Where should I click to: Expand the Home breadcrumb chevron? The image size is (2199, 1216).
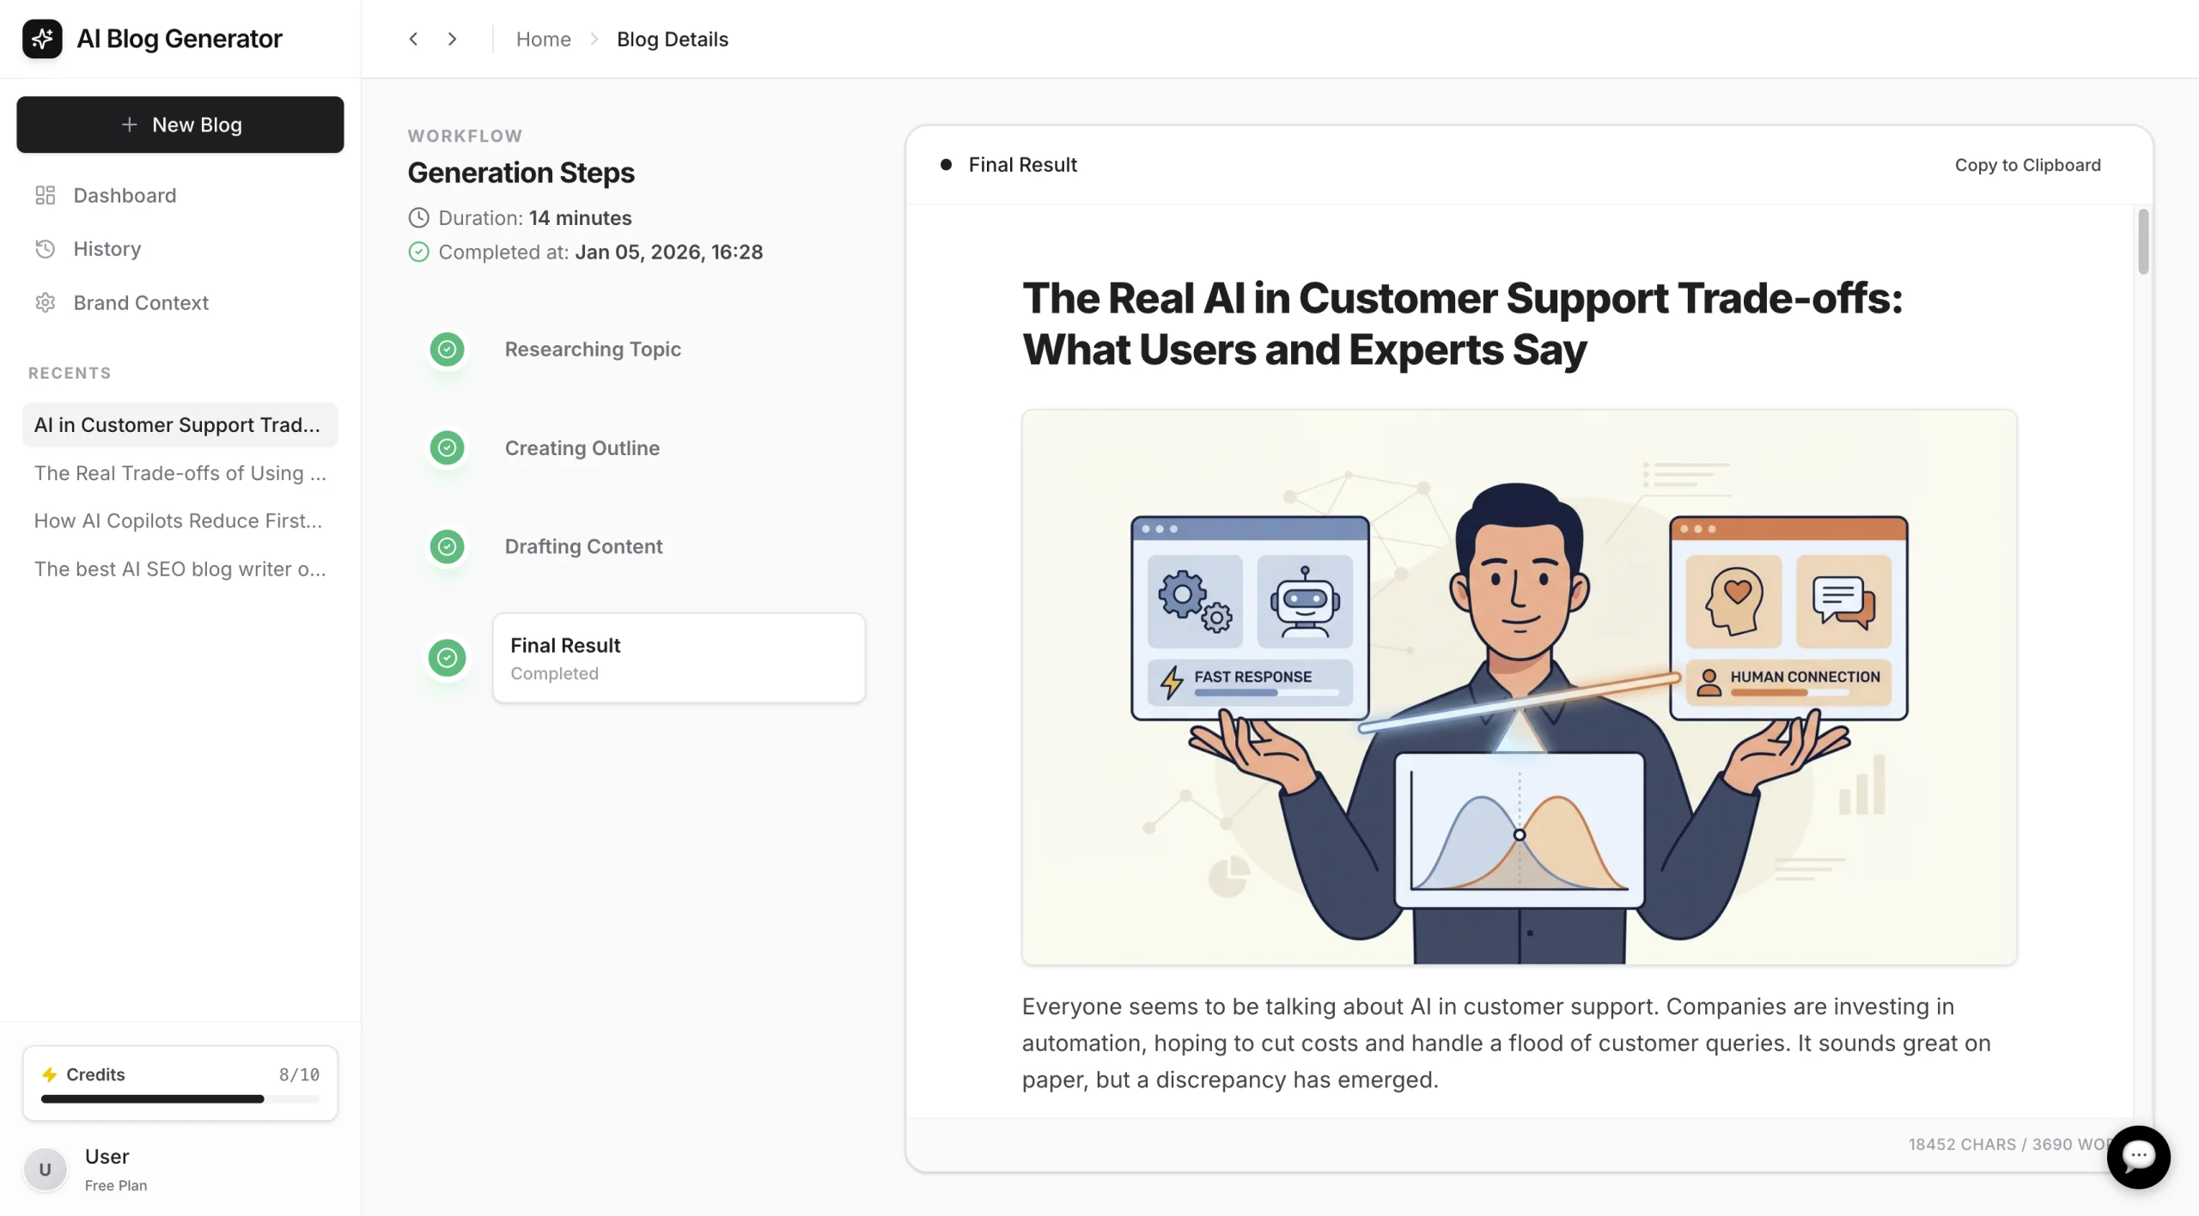(594, 40)
